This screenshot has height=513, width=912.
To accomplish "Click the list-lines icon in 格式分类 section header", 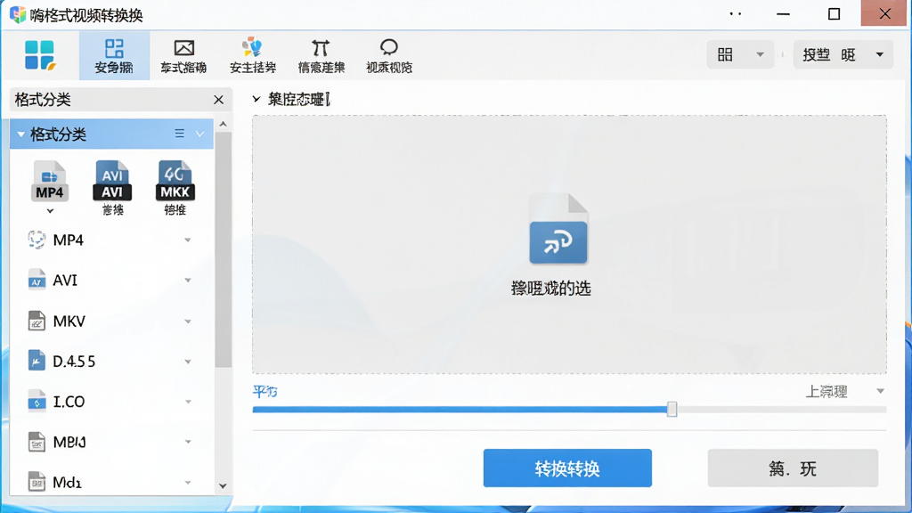I will click(180, 134).
